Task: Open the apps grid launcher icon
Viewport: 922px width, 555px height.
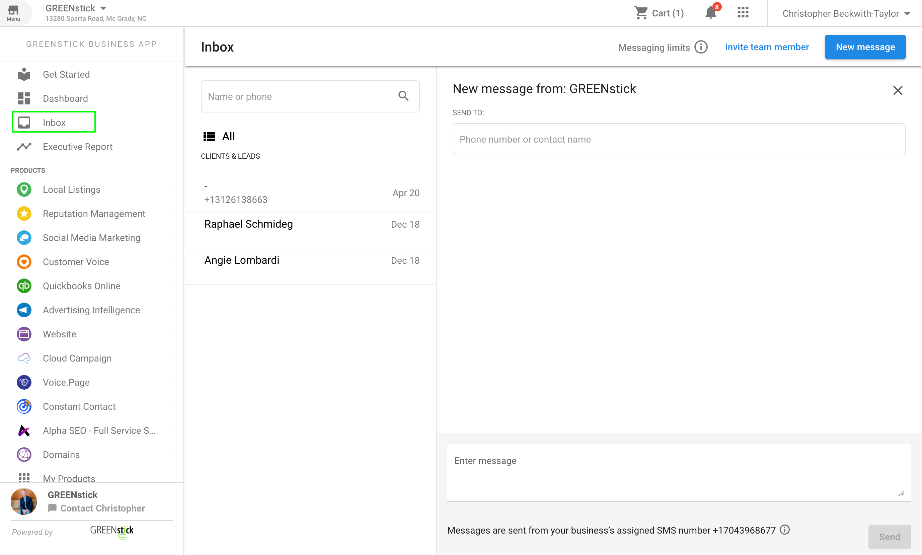Action: pyautogui.click(x=743, y=13)
